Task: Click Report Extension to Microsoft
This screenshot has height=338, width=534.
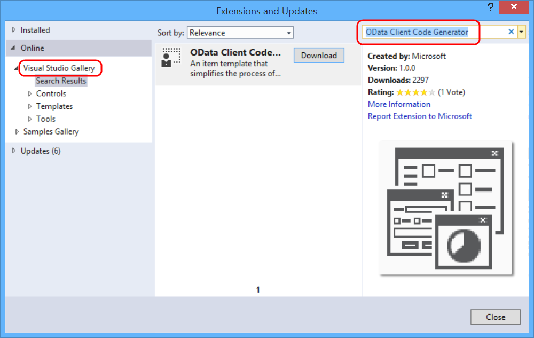Action: [420, 116]
